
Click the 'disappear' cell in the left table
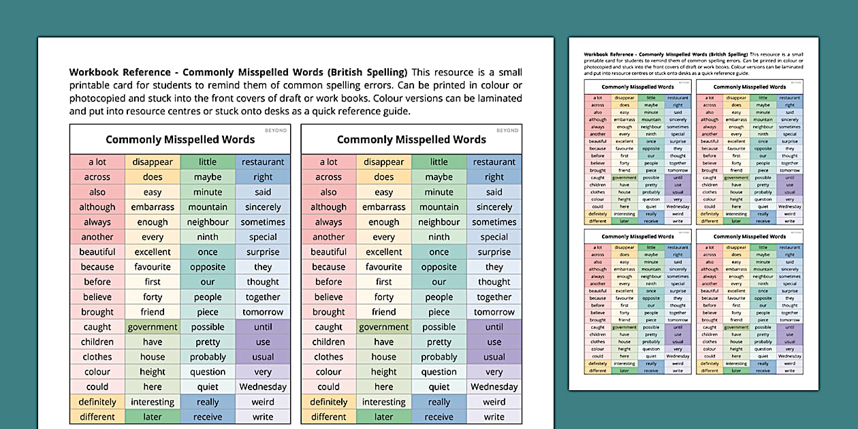153,161
